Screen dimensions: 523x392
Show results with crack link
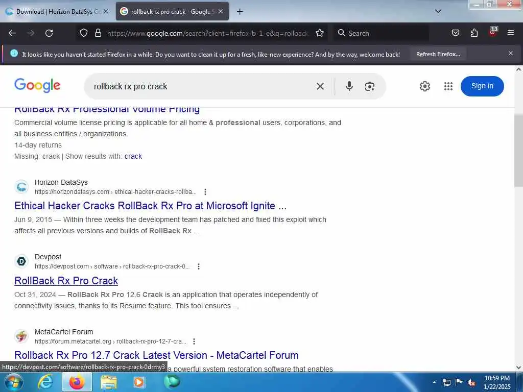133,156
